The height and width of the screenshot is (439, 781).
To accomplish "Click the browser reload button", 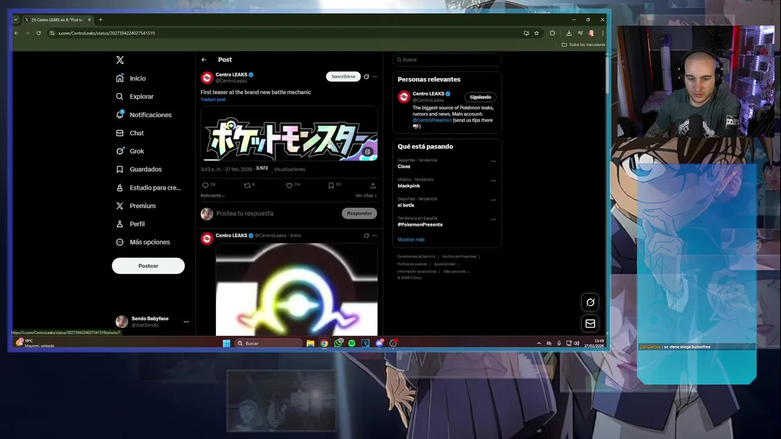I will point(38,33).
